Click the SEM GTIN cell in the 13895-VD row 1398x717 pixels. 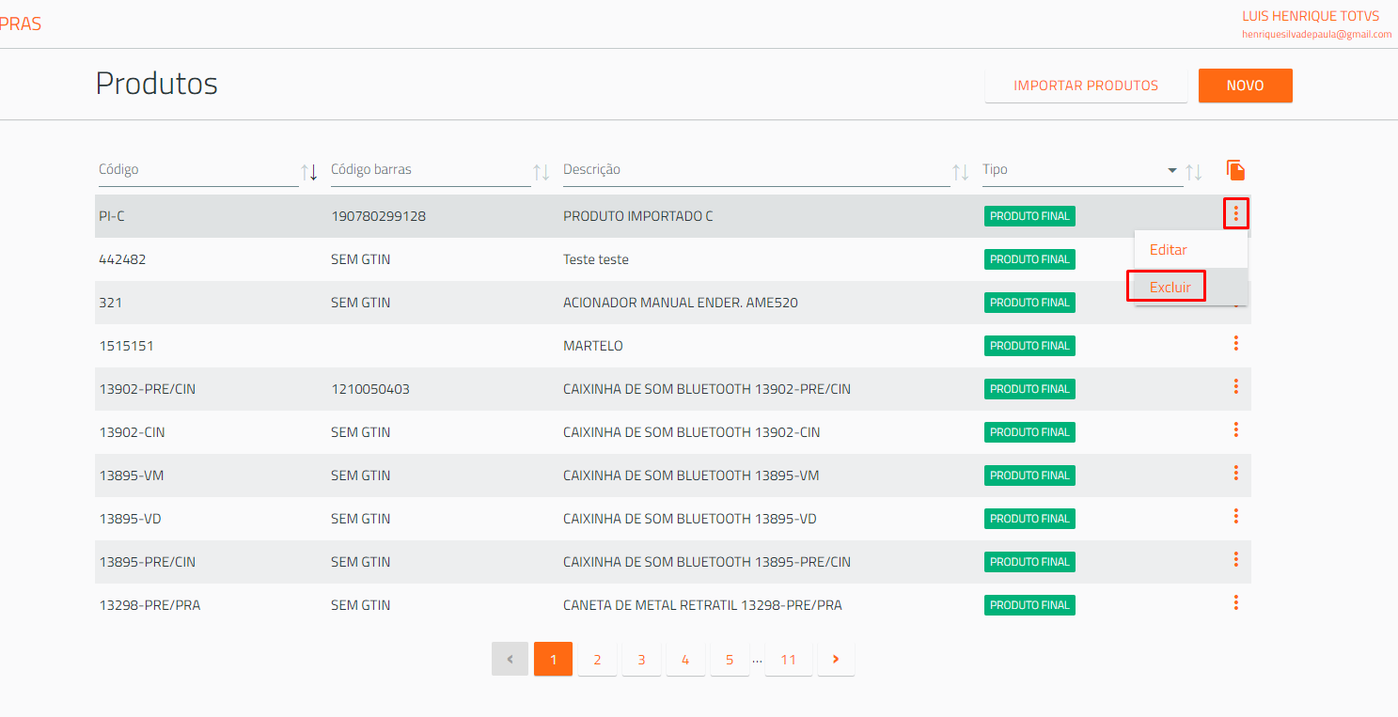[360, 519]
